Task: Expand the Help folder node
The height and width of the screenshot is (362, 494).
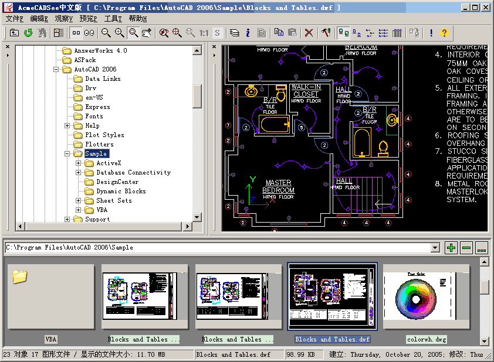Action: (67, 125)
